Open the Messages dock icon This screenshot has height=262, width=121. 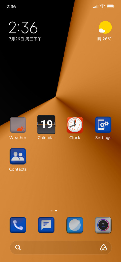coord(46,225)
